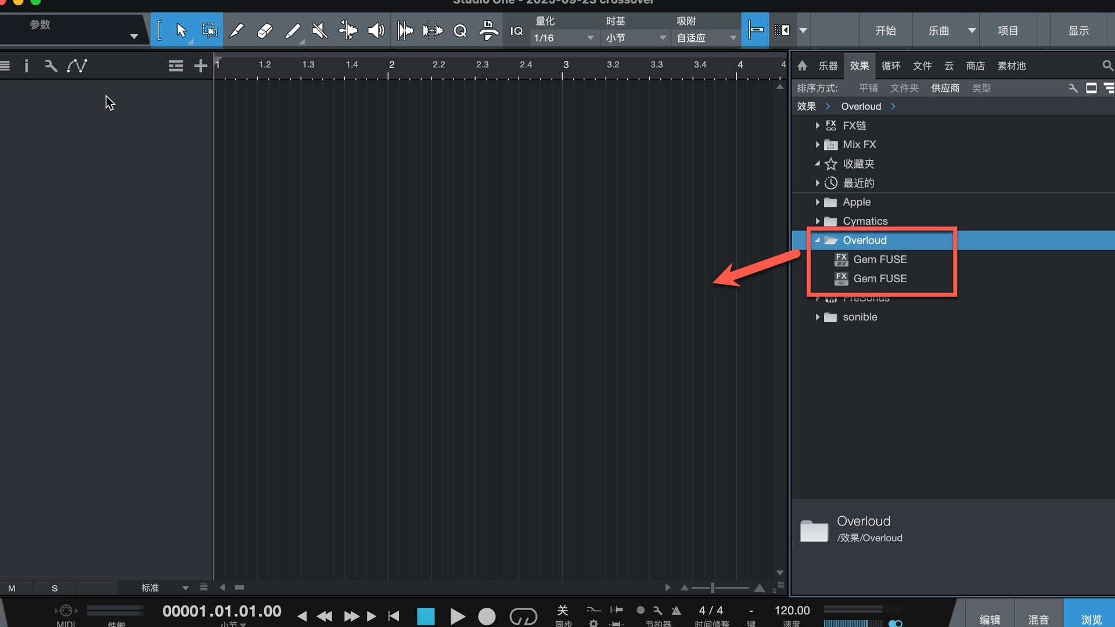The image size is (1115, 627).
Task: Select the Eraser tool
Action: (x=264, y=30)
